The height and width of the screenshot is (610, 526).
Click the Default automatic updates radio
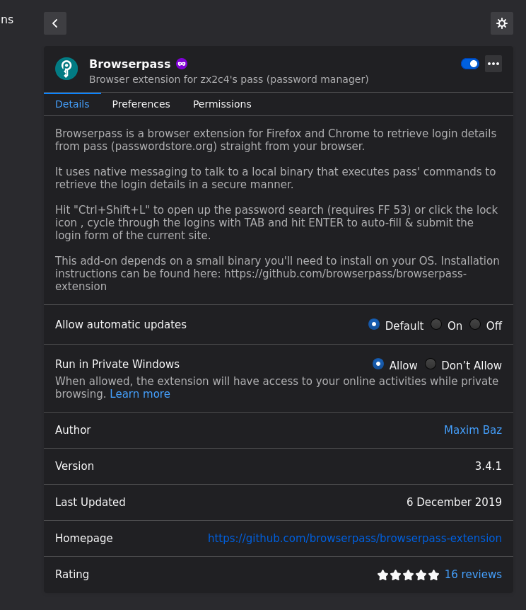point(374,323)
